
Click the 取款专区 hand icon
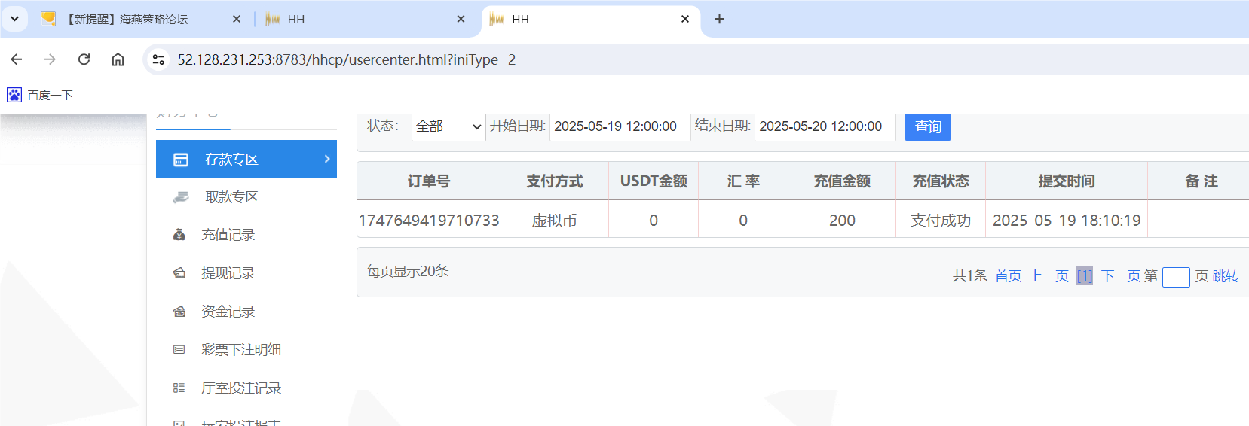coord(181,197)
